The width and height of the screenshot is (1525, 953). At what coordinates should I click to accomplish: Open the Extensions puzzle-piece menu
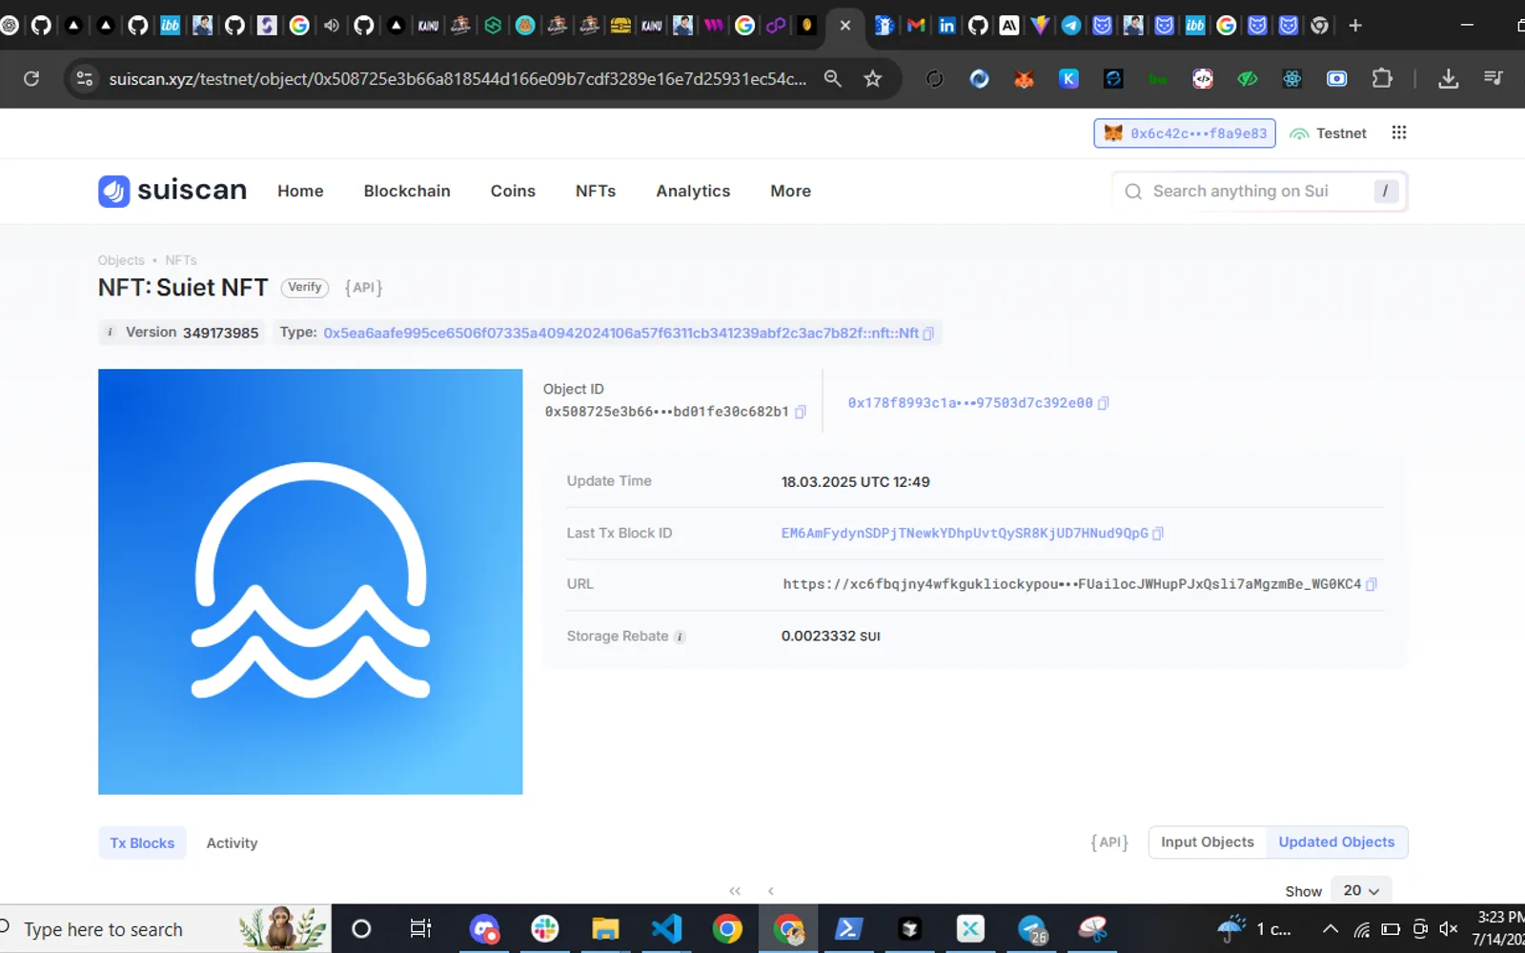1382,79
